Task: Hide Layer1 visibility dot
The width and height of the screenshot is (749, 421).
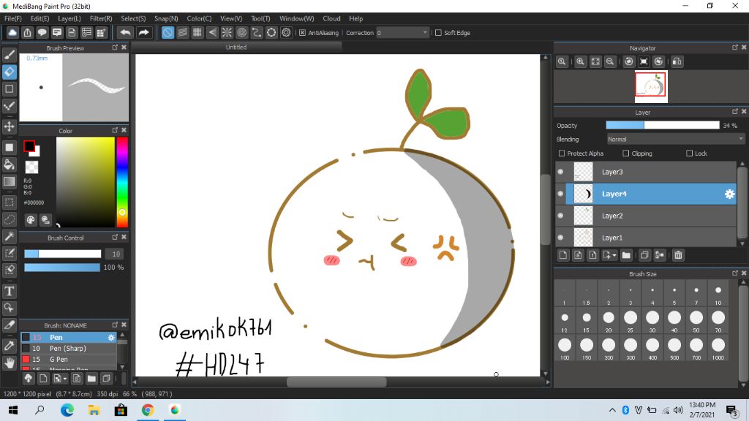Action: [x=561, y=238]
